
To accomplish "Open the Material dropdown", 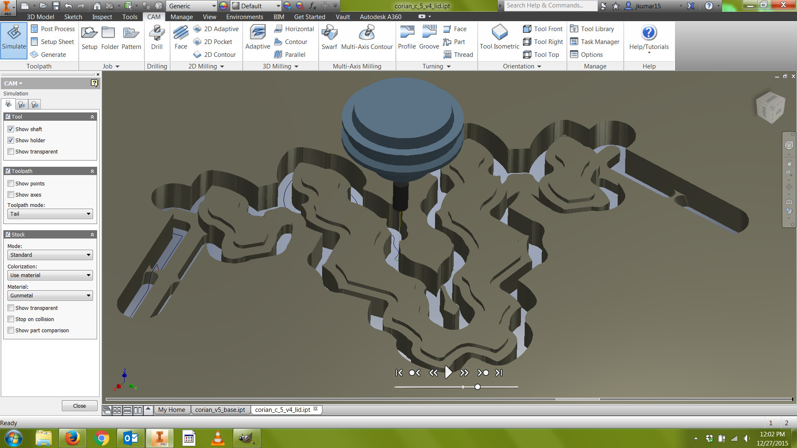I will [50, 295].
